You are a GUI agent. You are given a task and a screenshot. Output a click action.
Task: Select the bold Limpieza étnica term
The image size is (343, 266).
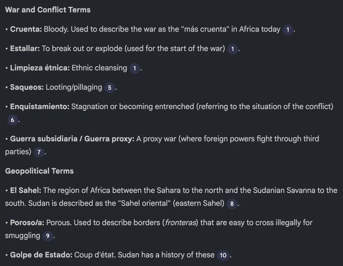[40, 68]
